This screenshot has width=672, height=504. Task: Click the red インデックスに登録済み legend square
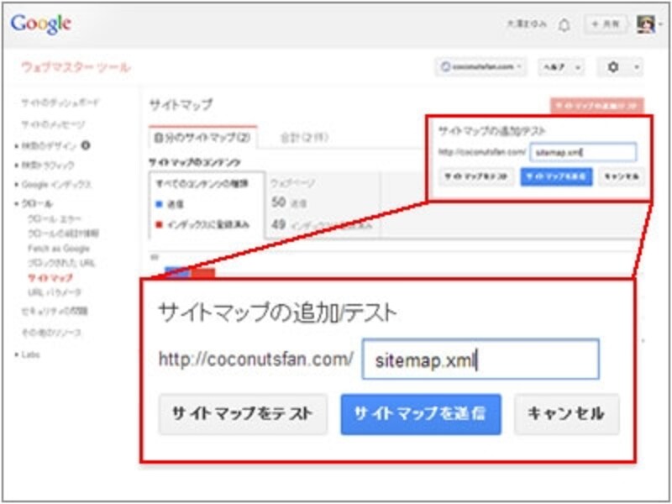(159, 224)
